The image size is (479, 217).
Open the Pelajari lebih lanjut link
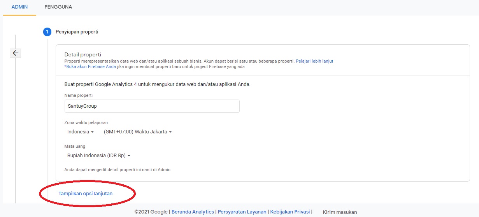click(x=314, y=61)
